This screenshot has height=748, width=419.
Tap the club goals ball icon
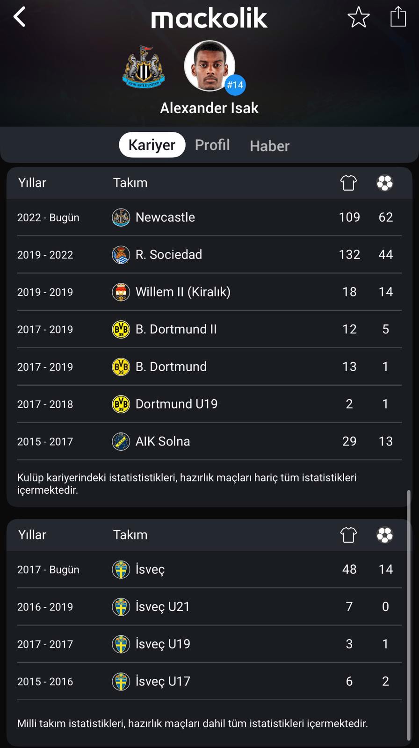[x=385, y=183]
